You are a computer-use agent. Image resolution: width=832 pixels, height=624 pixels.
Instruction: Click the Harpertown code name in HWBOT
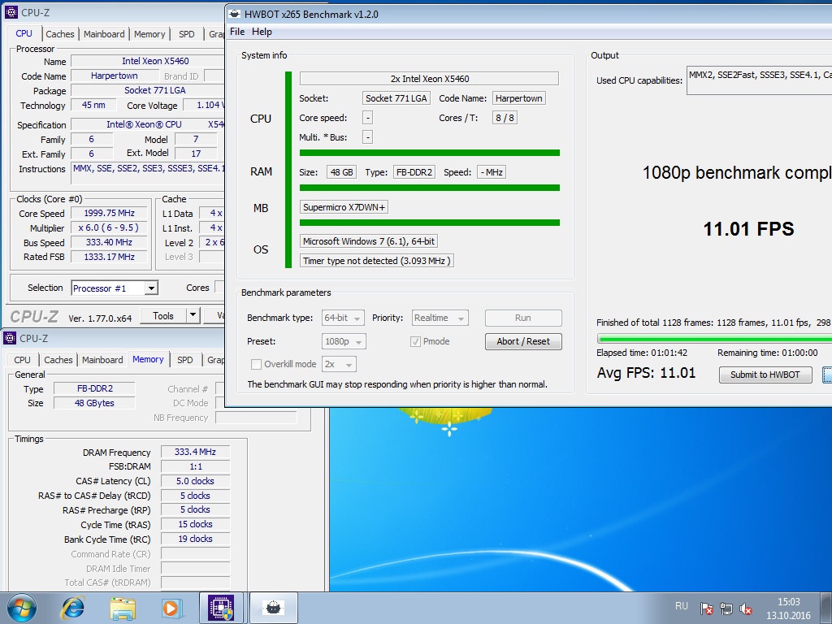point(518,98)
